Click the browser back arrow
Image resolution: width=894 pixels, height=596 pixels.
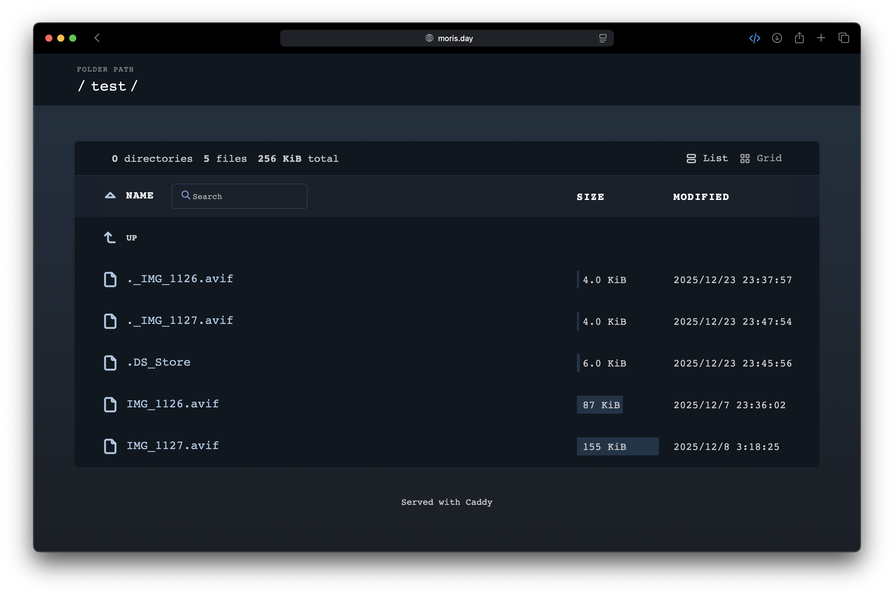point(97,38)
